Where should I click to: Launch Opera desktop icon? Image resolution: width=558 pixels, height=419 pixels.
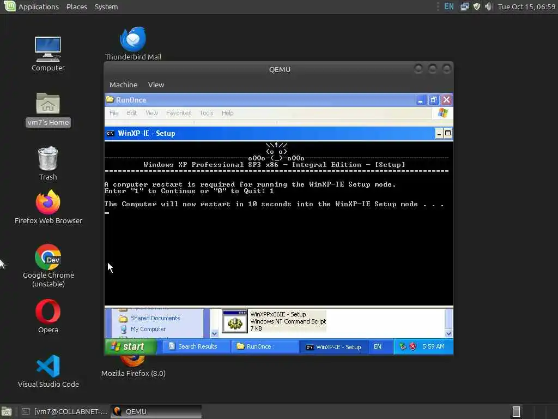(x=48, y=312)
